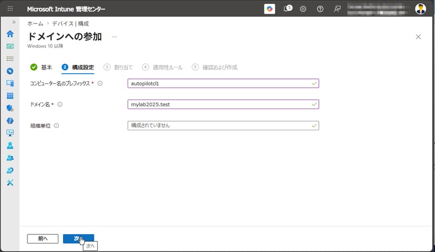
Task: Click the computer name prefix field
Action: (223, 83)
